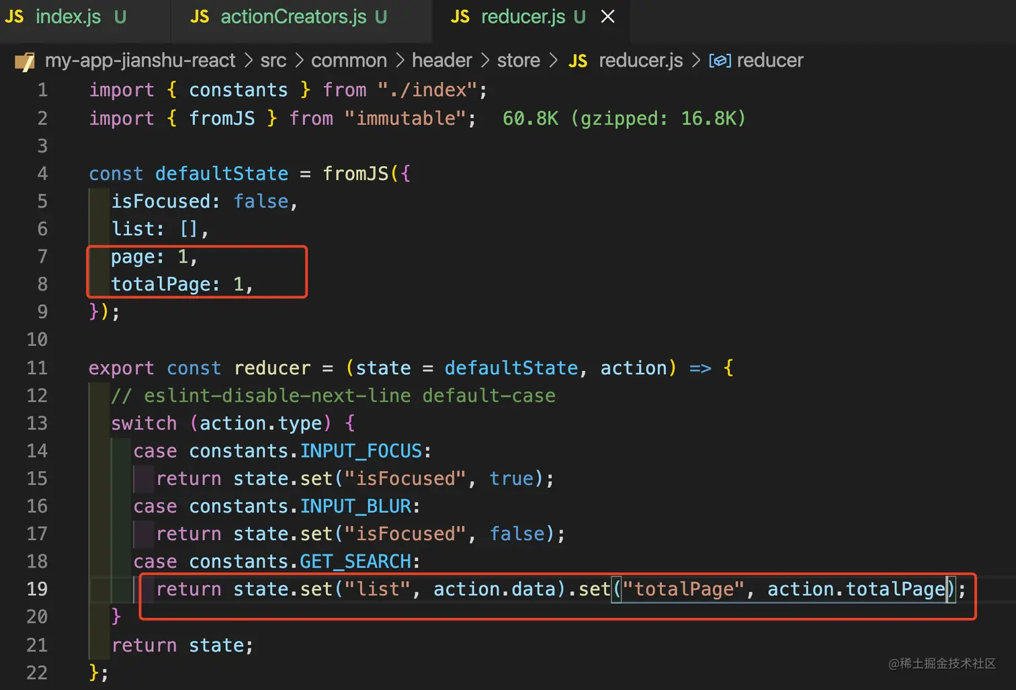Screen dimensions: 1016x690
Task: Click the U status badge on the reducer.js tab
Action: click(x=580, y=17)
